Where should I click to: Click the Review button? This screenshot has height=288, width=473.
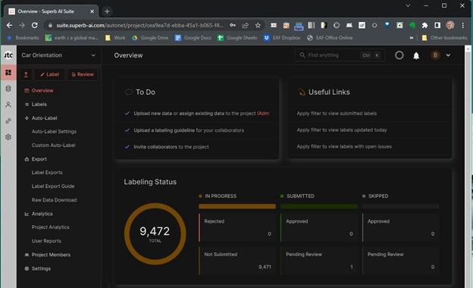point(83,74)
